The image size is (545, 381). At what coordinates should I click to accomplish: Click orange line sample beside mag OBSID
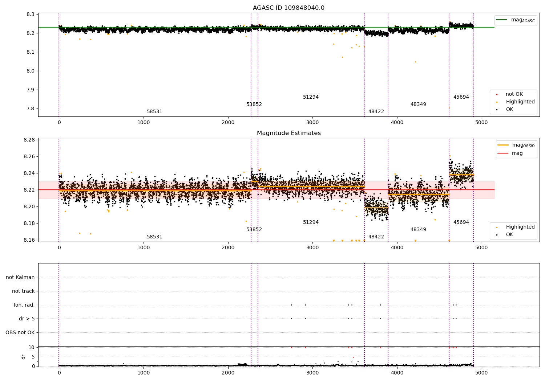503,145
